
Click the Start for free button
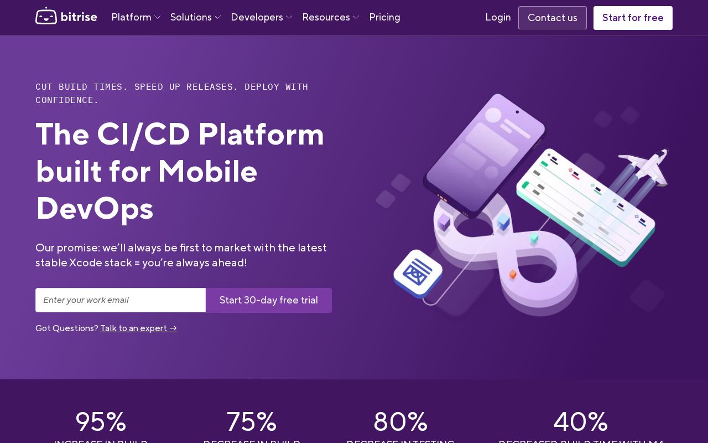(633, 18)
